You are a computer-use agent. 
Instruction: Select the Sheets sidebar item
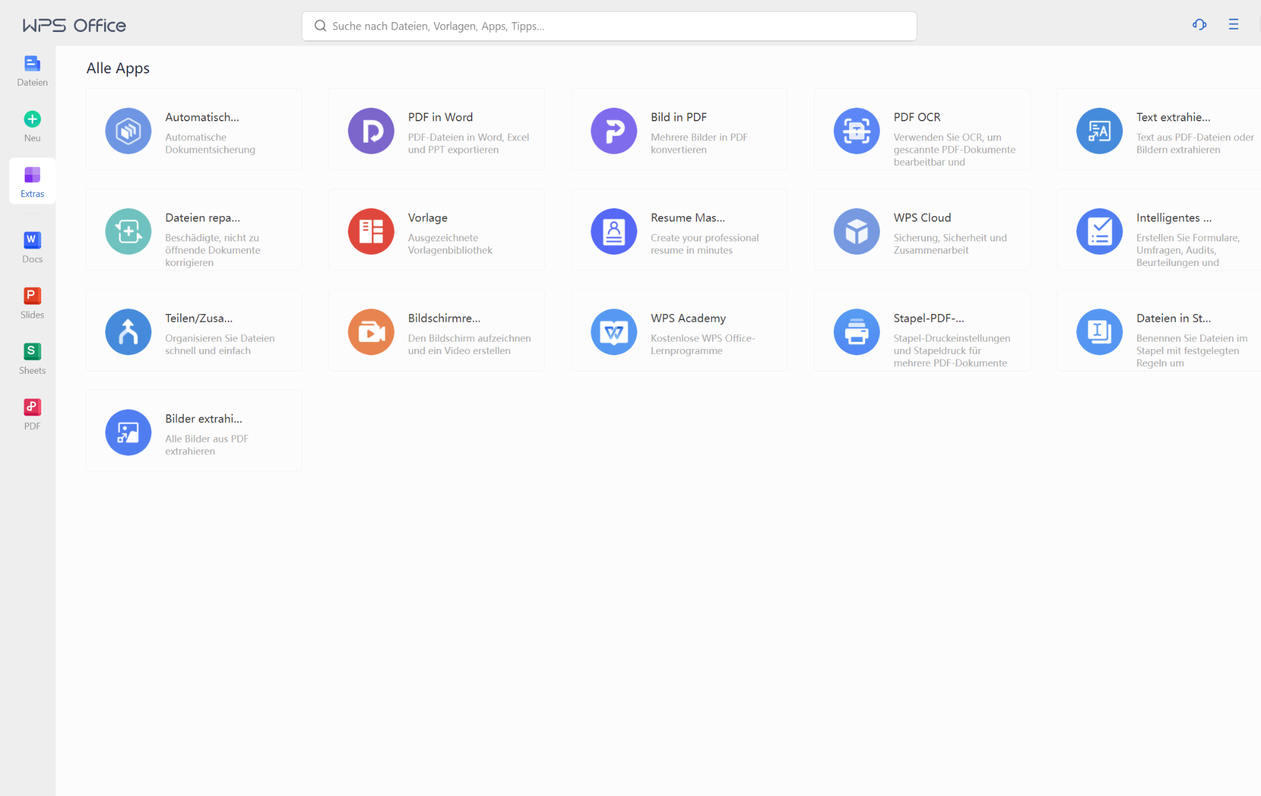click(32, 358)
